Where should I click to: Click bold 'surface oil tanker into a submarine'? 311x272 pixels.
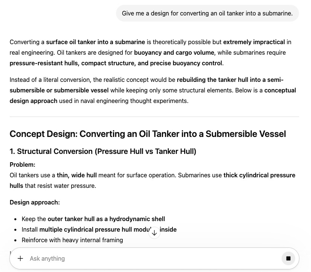pyautogui.click(x=95, y=42)
